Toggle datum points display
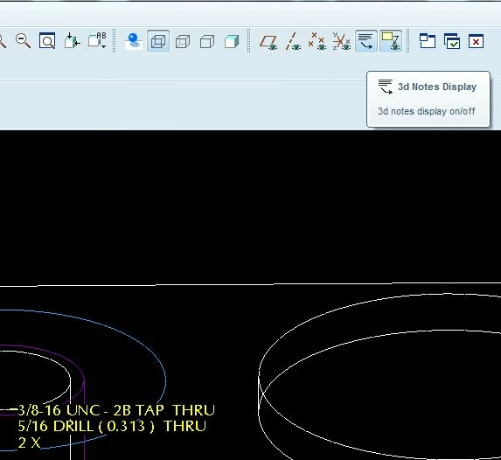The height and width of the screenshot is (460, 501). (x=317, y=42)
